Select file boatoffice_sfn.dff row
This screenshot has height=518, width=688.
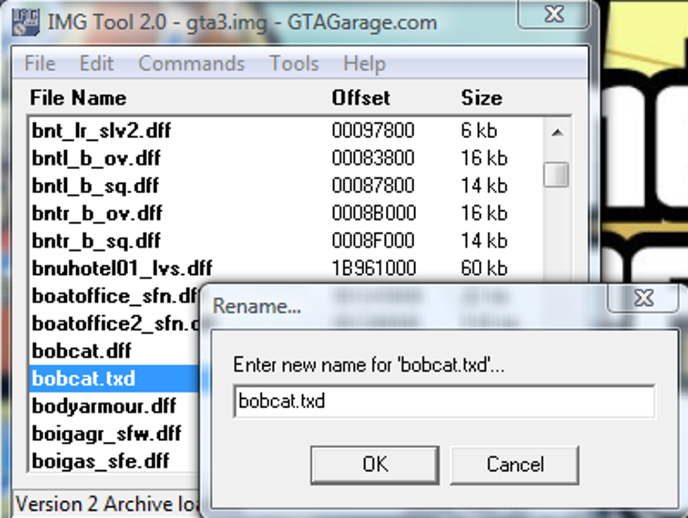coord(115,296)
